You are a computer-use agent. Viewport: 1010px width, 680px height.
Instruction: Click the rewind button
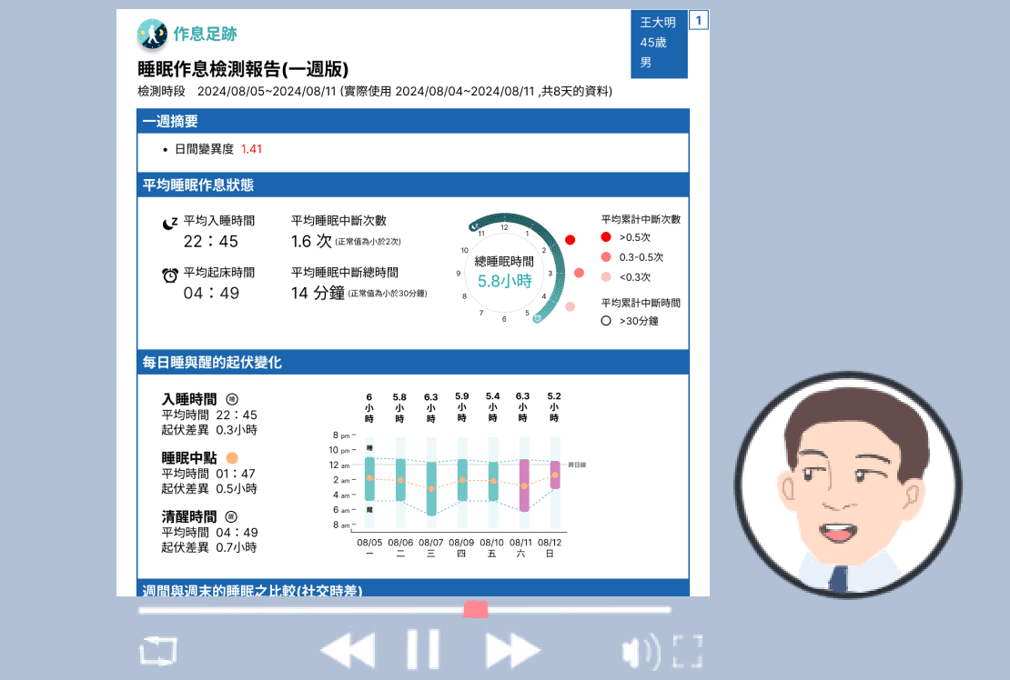(348, 651)
